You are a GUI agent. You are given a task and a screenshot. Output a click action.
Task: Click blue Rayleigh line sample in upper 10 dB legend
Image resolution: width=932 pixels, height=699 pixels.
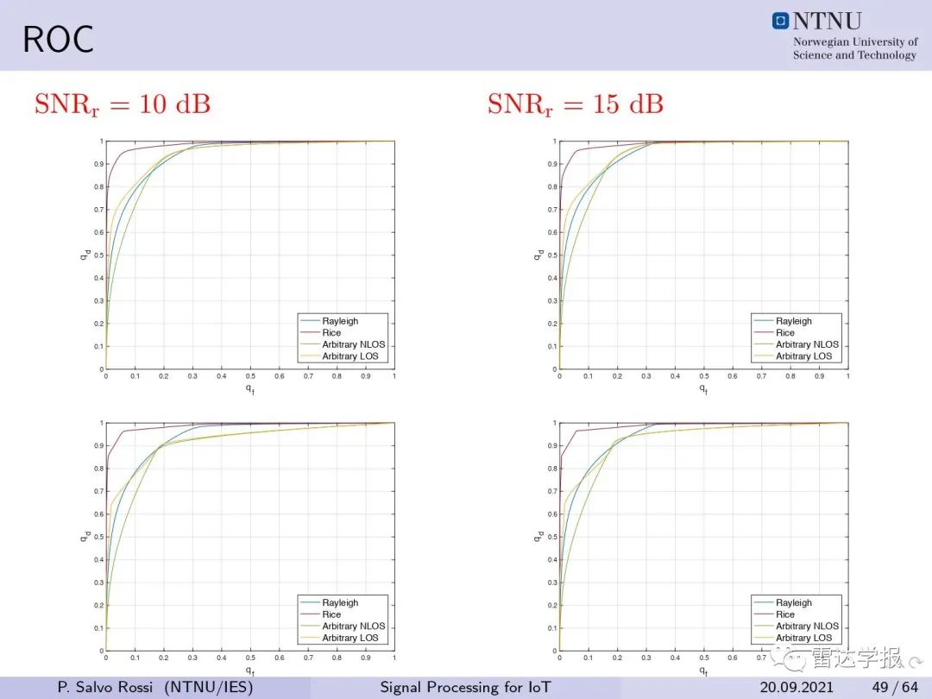pos(310,321)
